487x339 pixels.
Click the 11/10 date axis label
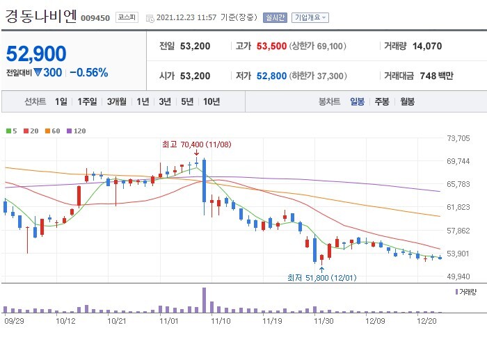click(x=221, y=321)
